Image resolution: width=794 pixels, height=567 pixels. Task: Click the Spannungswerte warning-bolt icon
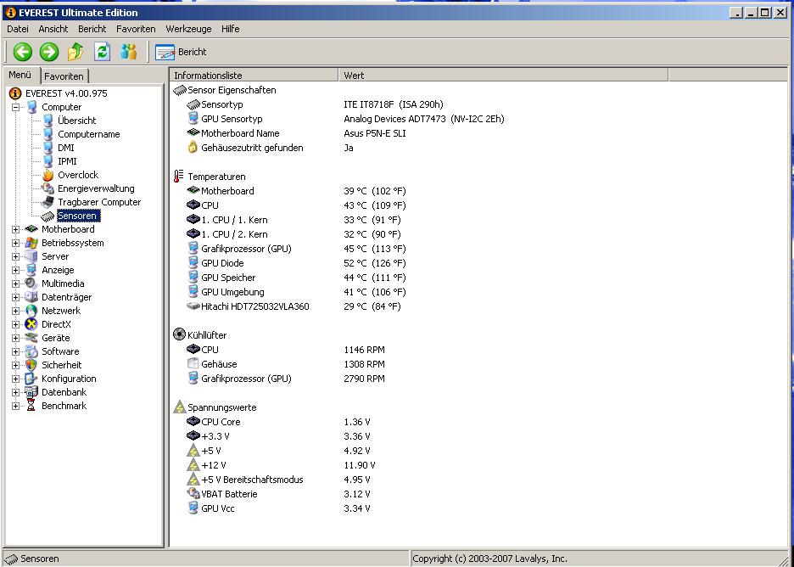pyautogui.click(x=179, y=407)
